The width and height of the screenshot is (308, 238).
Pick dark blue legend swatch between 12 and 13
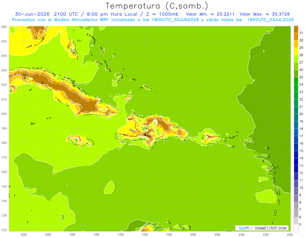[x=296, y=169]
